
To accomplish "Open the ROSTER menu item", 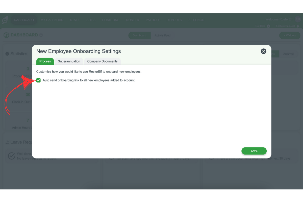I will pyautogui.click(x=133, y=20).
